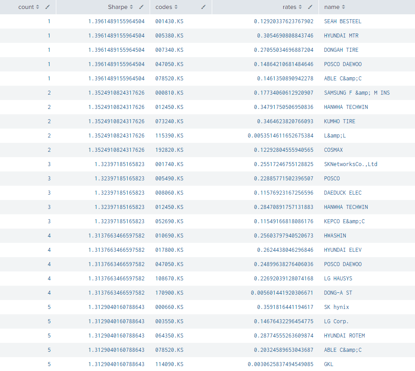
Task: Click the DONG-A ST name cell
Action: pos(338,293)
